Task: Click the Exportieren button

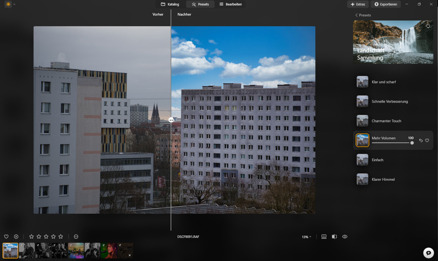Action: tap(386, 4)
